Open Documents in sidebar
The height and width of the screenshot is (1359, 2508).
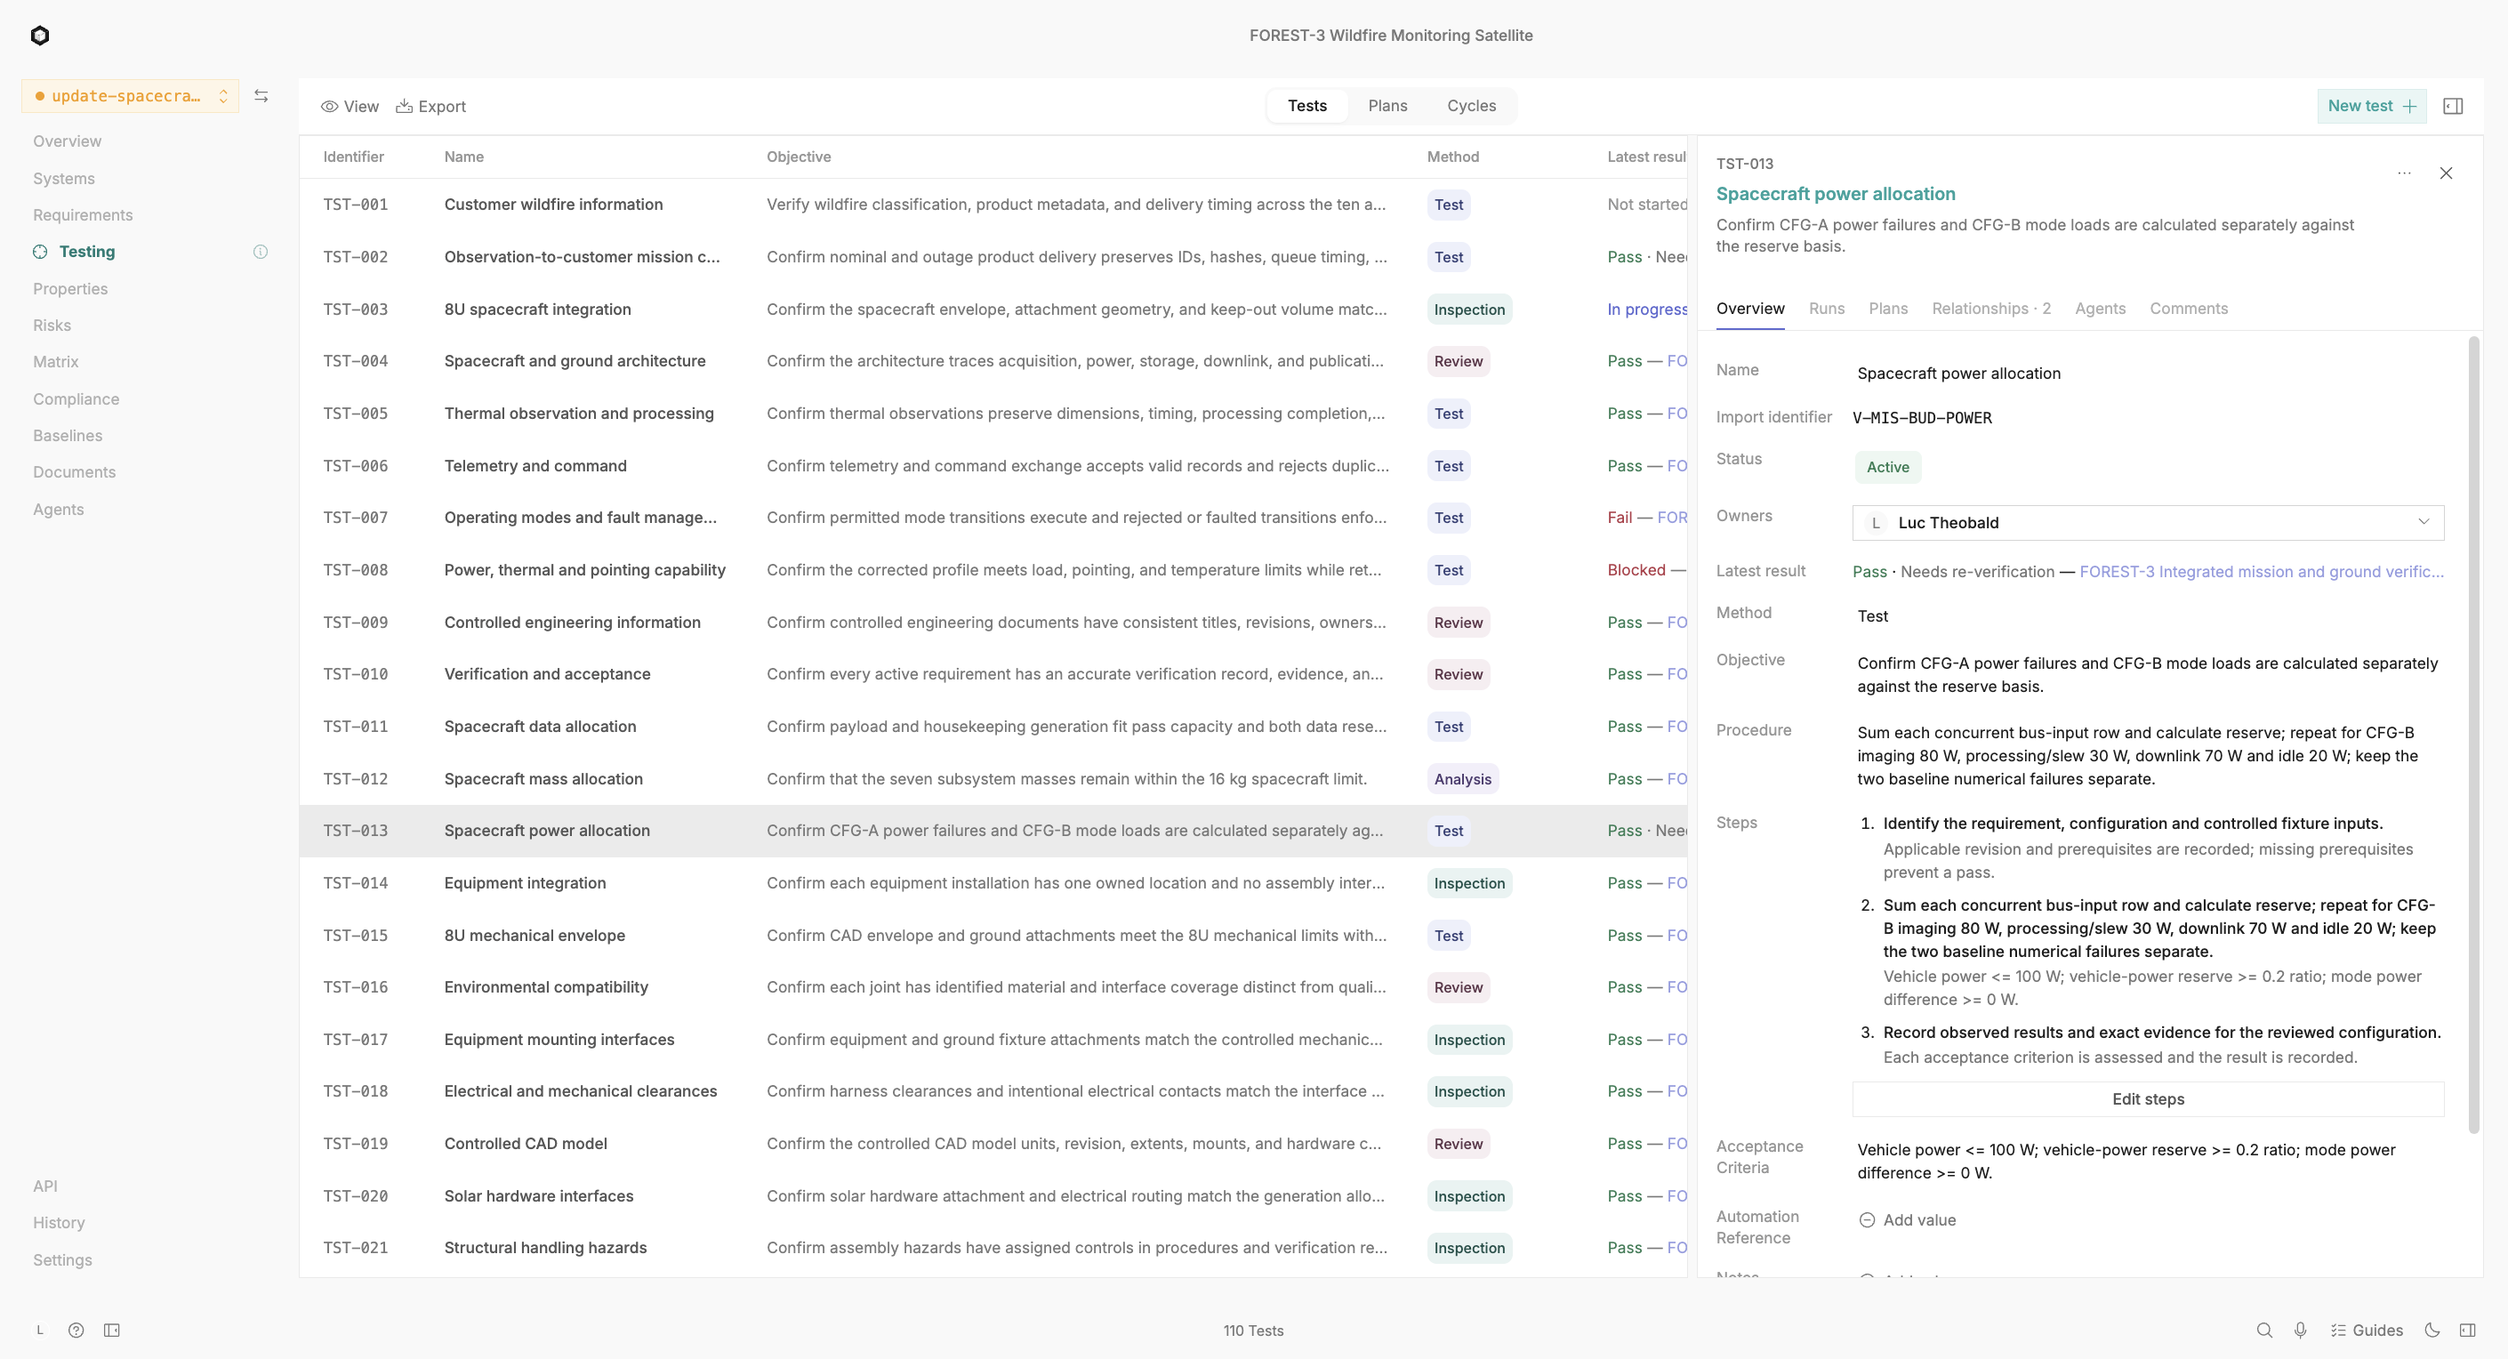pyautogui.click(x=74, y=472)
